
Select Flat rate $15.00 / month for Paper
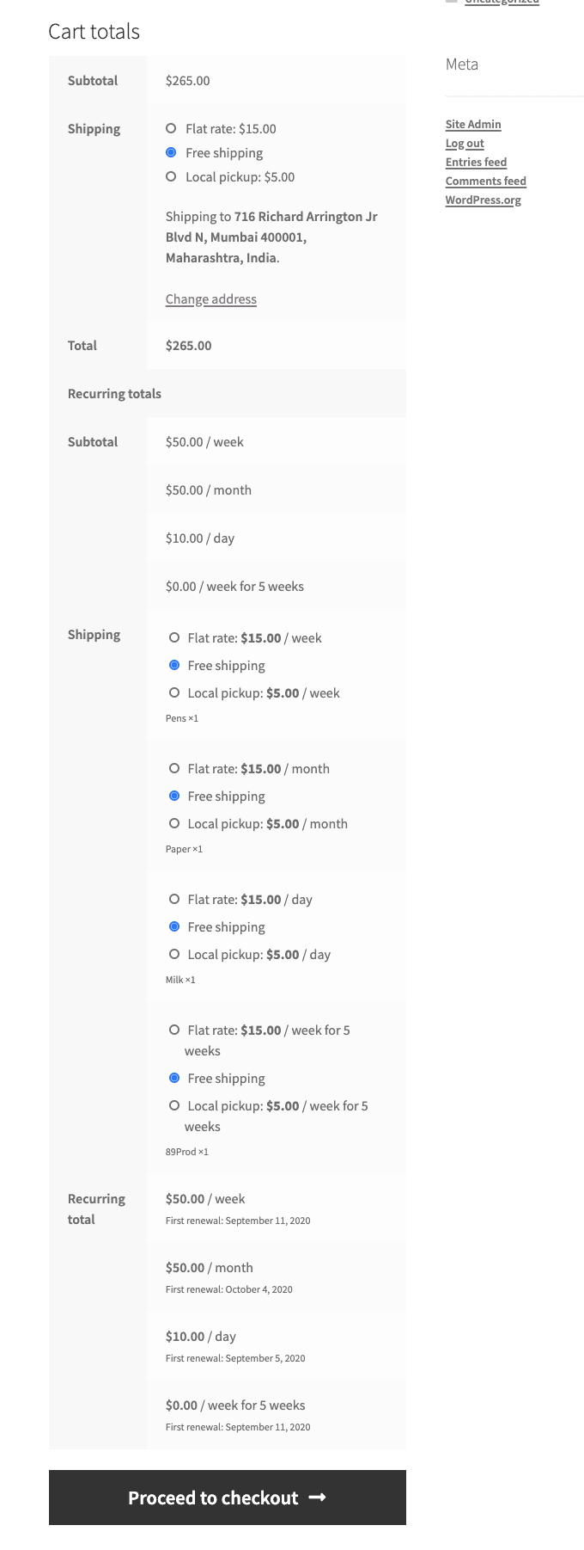[174, 768]
